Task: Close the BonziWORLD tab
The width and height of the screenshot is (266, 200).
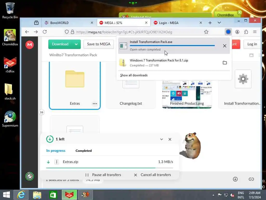Action: tap(92, 23)
